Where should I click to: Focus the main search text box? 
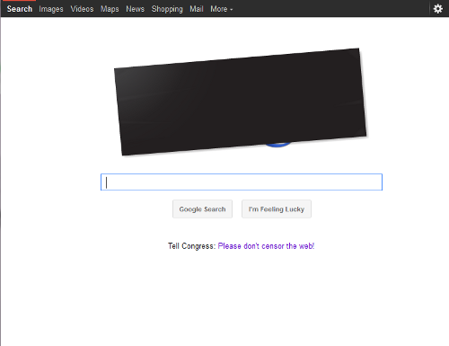[242, 182]
